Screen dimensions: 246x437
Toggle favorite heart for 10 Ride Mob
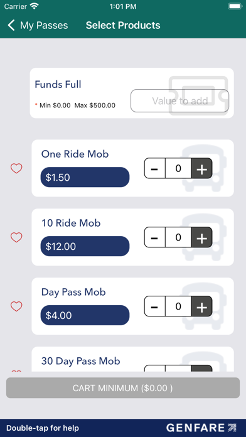[16, 237]
